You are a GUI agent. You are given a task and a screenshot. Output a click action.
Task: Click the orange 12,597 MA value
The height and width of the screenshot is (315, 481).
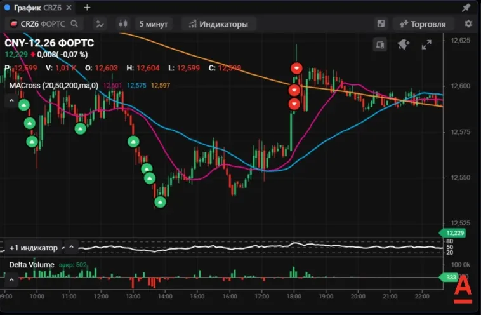(x=160, y=86)
